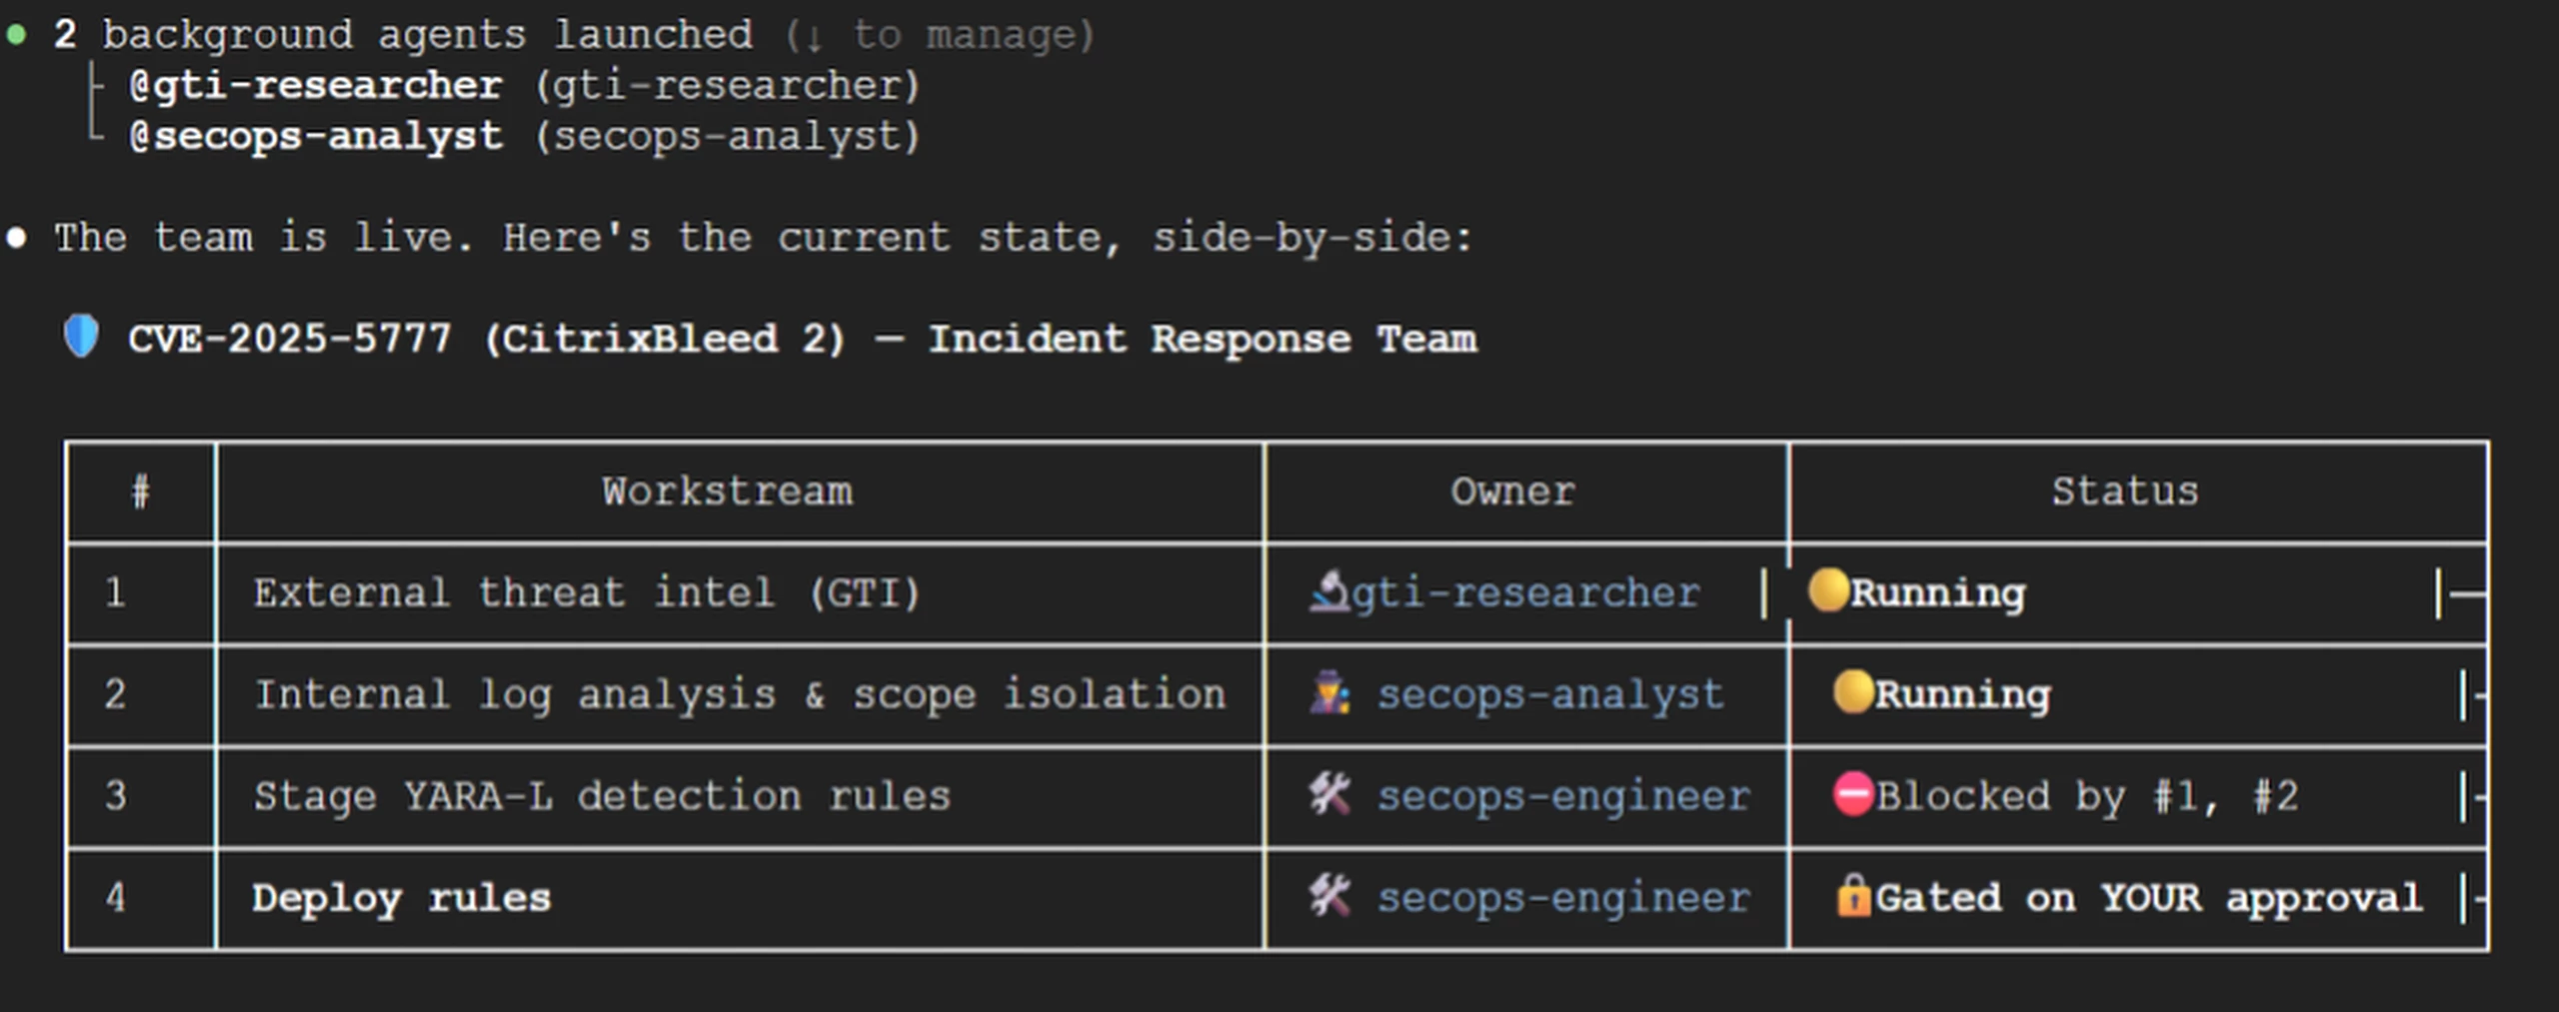
Task: Click the Owner column header
Action: click(x=1513, y=492)
